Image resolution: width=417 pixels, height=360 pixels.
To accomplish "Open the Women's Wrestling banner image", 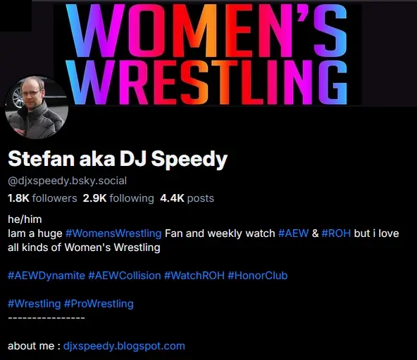I will [x=208, y=54].
